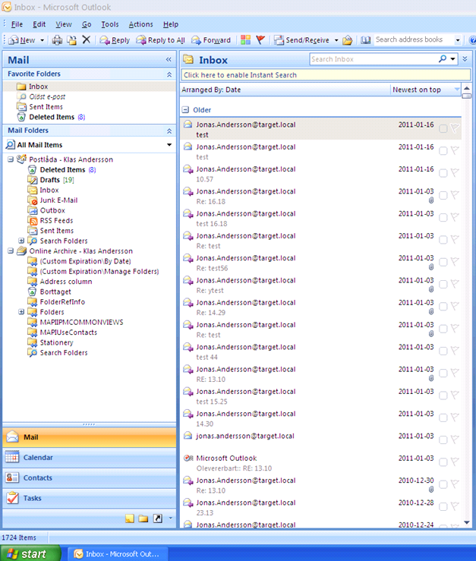Toggle category box for 10.57 message
The image size is (476, 561).
tap(443, 173)
